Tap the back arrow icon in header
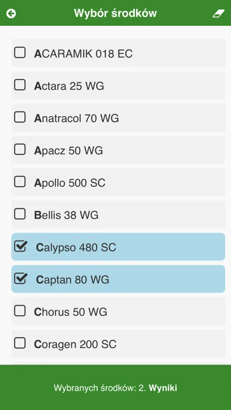Viewport: 231px width, 410px height. pos(11,14)
